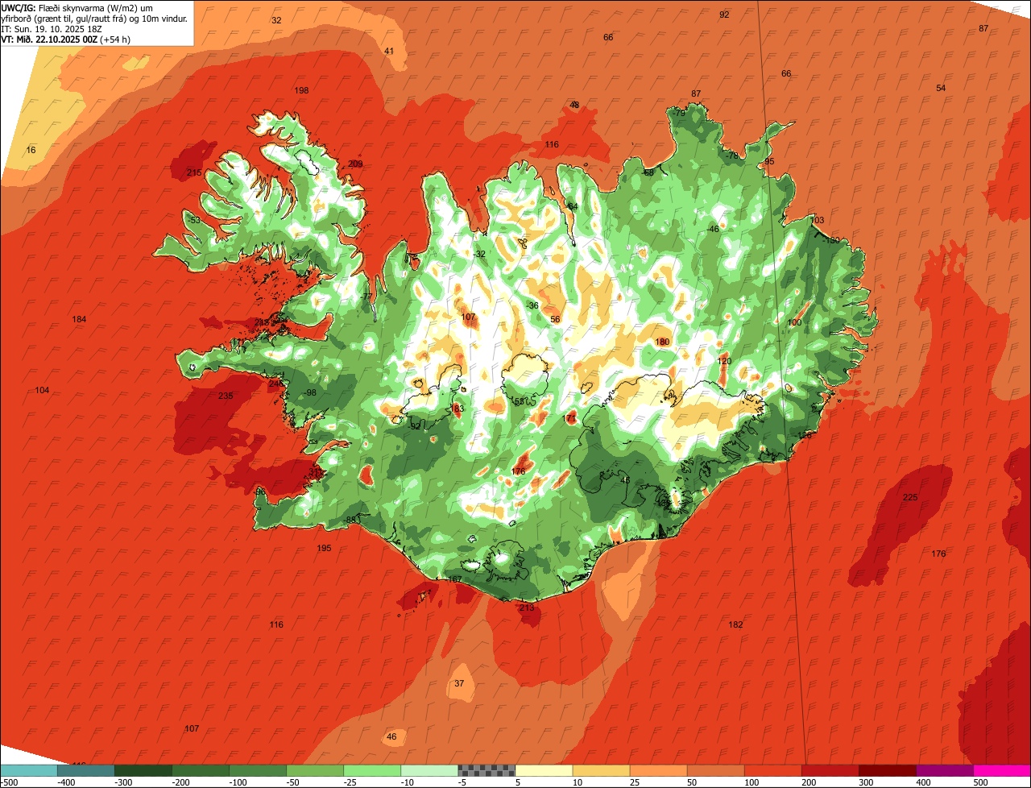This screenshot has height=788, width=1031.
Task: Click the map value 180
Action: (663, 342)
